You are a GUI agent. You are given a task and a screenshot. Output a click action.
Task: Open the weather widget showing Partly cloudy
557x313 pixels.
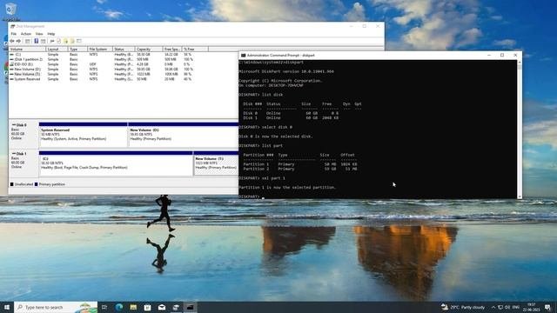pyautogui.click(x=463, y=307)
